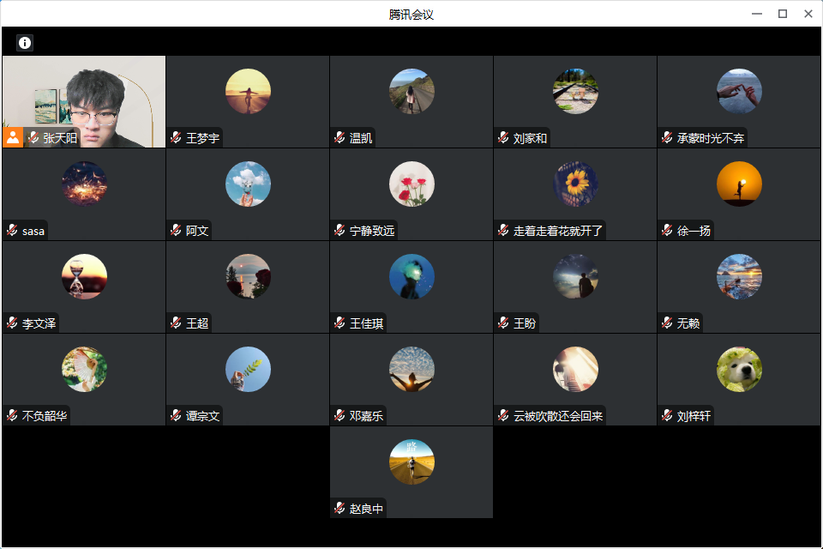Click muted mic icon next to 刘梓轩
The width and height of the screenshot is (823, 549).
point(667,415)
